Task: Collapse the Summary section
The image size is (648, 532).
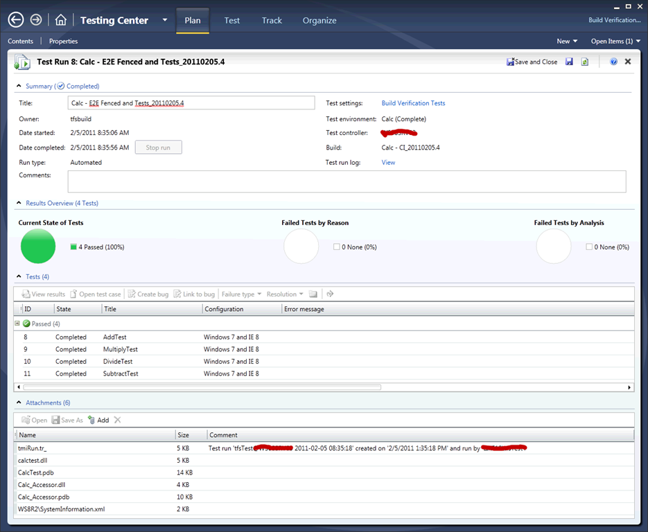Action: point(19,86)
